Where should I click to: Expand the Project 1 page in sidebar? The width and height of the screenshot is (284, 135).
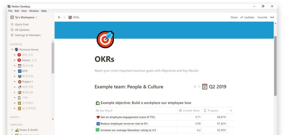pyautogui.click(x=15, y=82)
